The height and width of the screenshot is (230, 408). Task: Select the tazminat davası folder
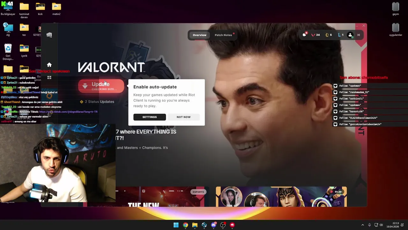[24, 10]
